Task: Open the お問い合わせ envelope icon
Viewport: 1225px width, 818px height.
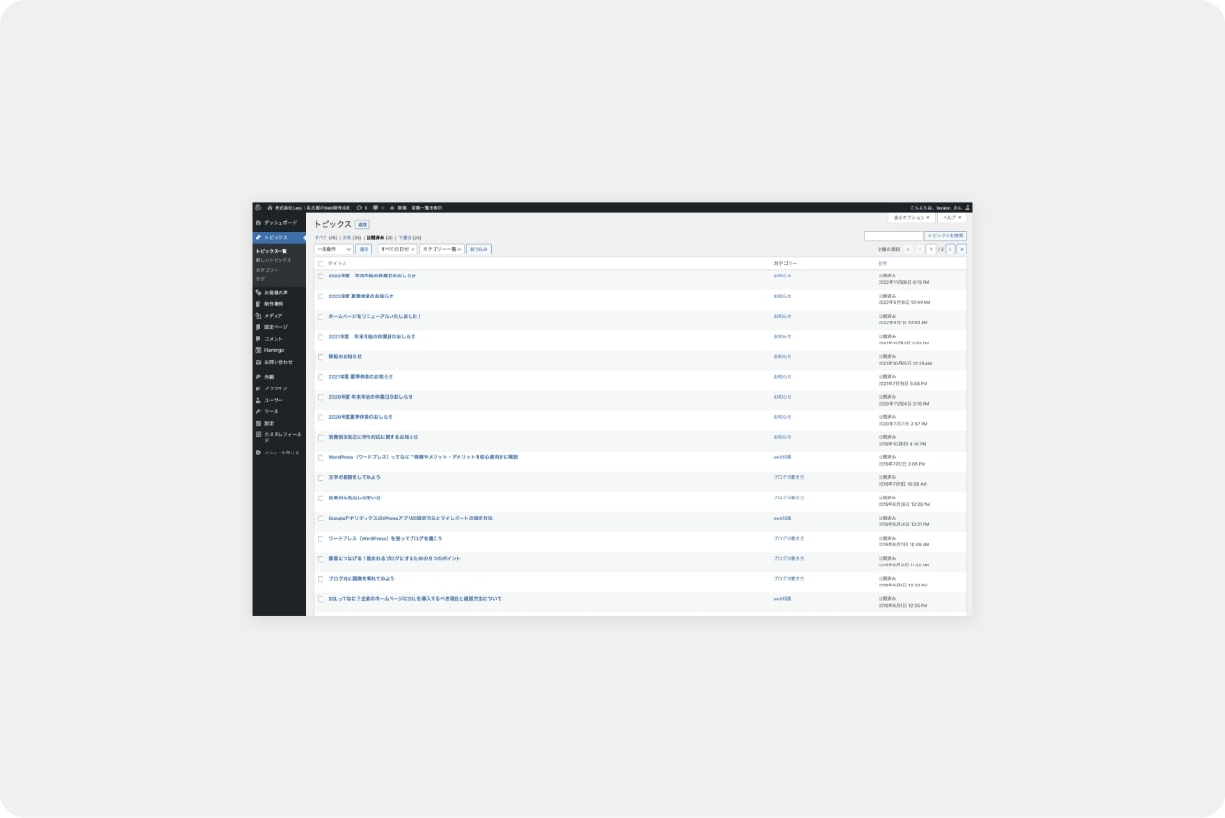Action: point(258,362)
